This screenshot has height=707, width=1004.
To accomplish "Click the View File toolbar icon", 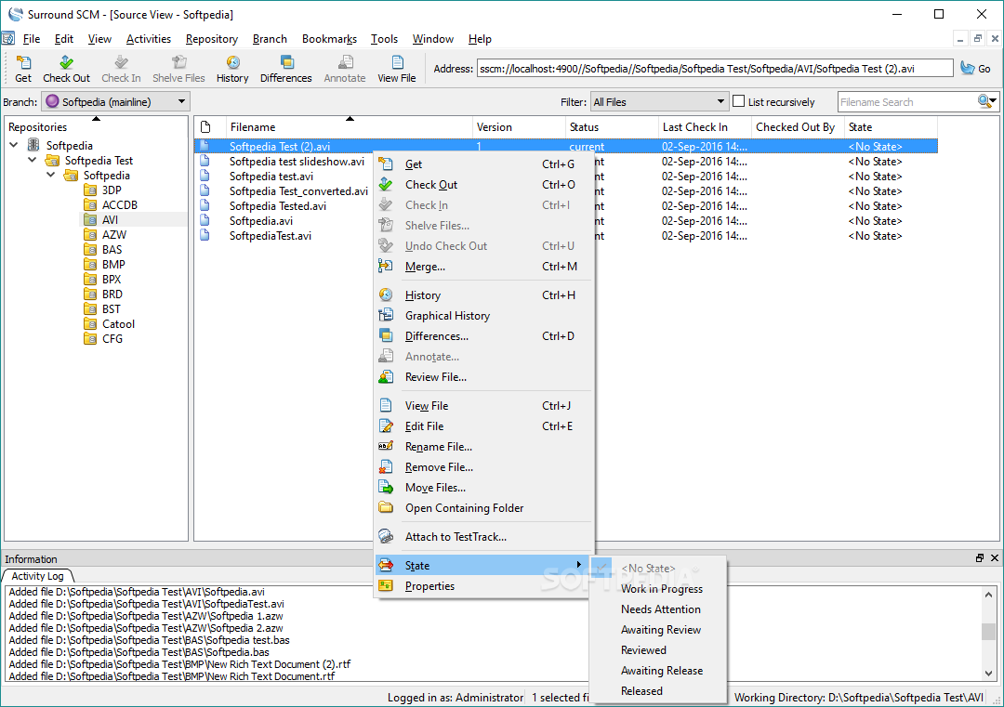I will 397,69.
